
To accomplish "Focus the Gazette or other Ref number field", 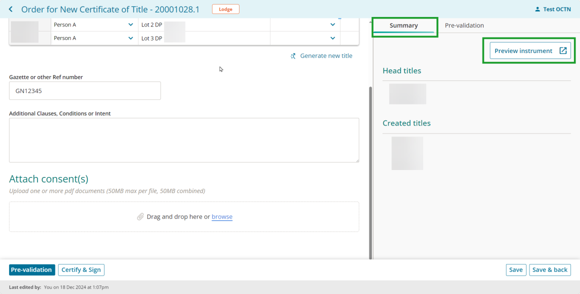I will 84,90.
